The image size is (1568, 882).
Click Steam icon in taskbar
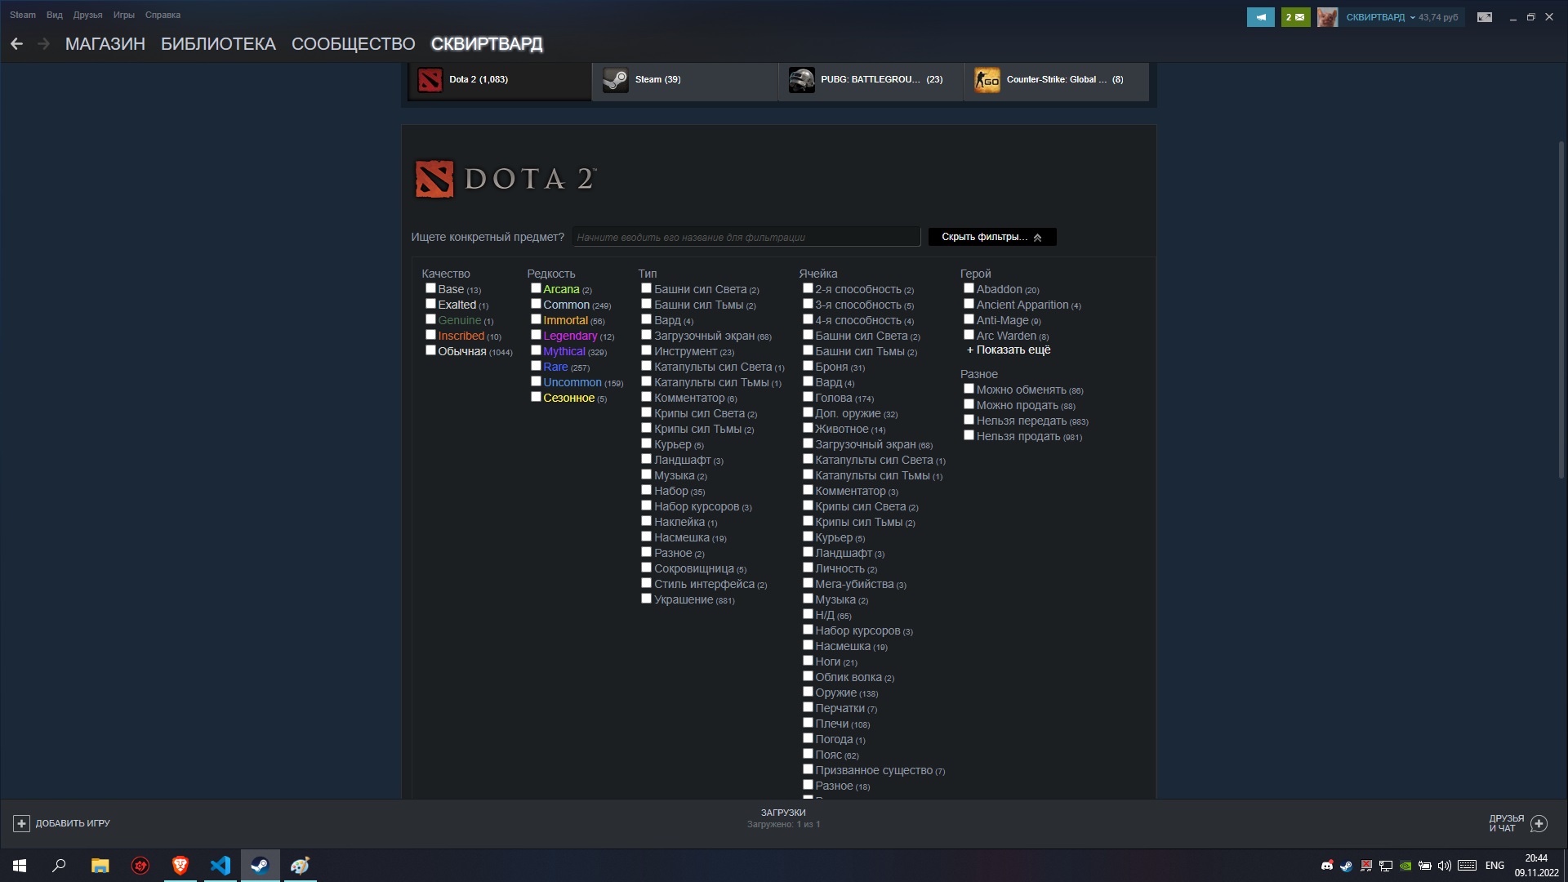click(260, 866)
